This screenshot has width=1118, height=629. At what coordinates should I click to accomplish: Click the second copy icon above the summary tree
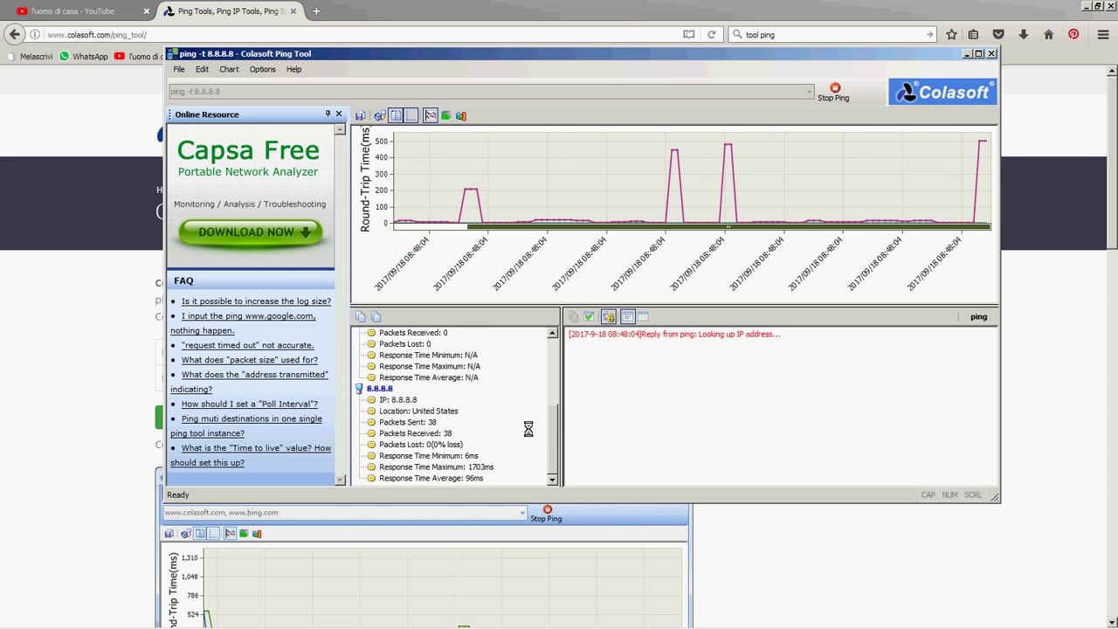(x=376, y=317)
